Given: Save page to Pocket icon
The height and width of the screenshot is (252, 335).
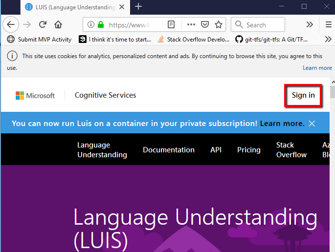Looking at the screenshot, I should (x=205, y=24).
